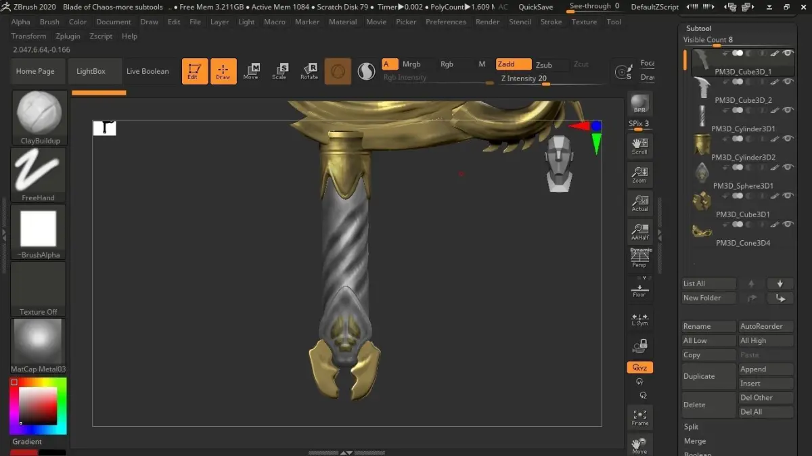Viewport: 812px width, 456px height.
Task: Adjust the Z Intensity slider
Action: tap(551, 79)
